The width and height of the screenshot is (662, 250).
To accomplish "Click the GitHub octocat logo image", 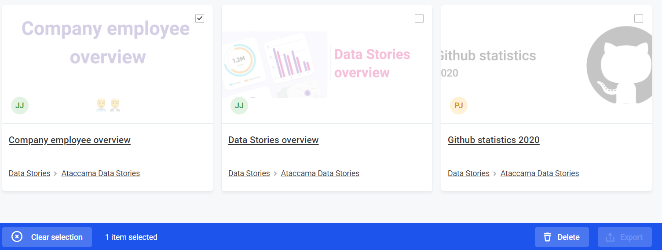I will (620, 65).
